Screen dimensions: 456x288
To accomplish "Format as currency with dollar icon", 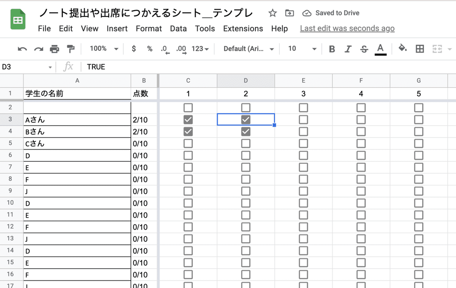I will pos(133,49).
